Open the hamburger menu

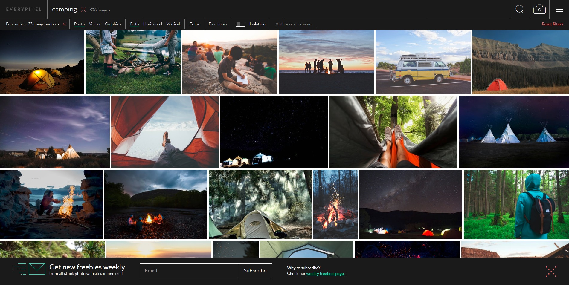559,9
